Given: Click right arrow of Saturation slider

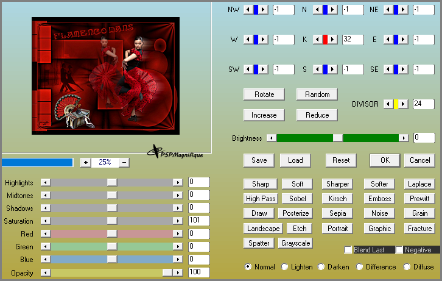Looking at the screenshot, I should [x=178, y=221].
